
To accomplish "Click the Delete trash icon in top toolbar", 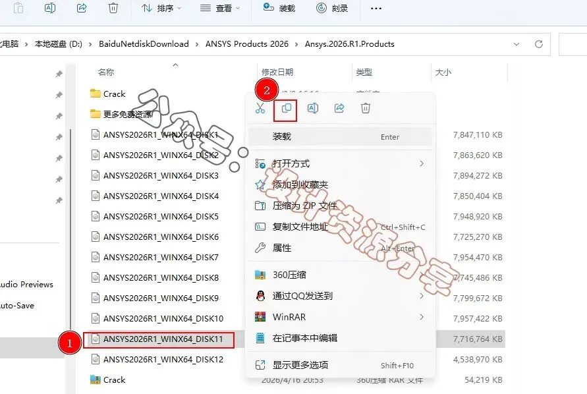I will click(113, 8).
